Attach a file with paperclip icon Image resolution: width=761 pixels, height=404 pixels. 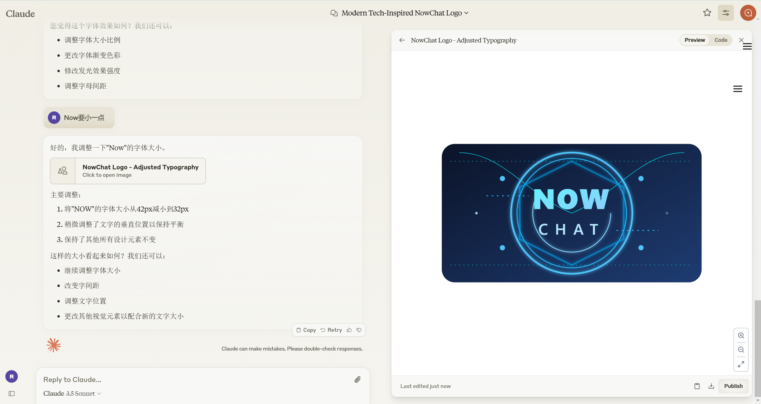tap(357, 379)
